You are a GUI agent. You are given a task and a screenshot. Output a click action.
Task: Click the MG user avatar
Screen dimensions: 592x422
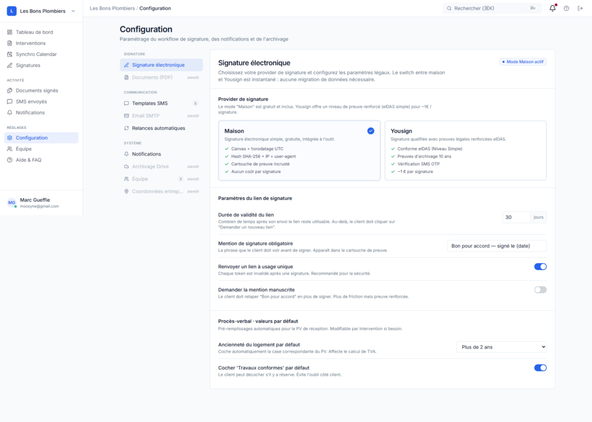pos(12,203)
